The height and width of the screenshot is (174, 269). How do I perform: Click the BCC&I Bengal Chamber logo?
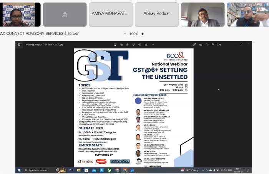[176, 56]
